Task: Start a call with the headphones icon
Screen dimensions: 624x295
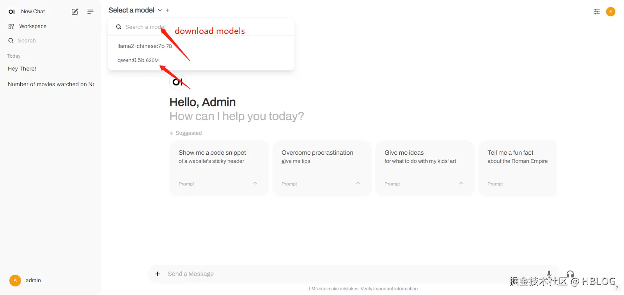Action: click(x=570, y=274)
